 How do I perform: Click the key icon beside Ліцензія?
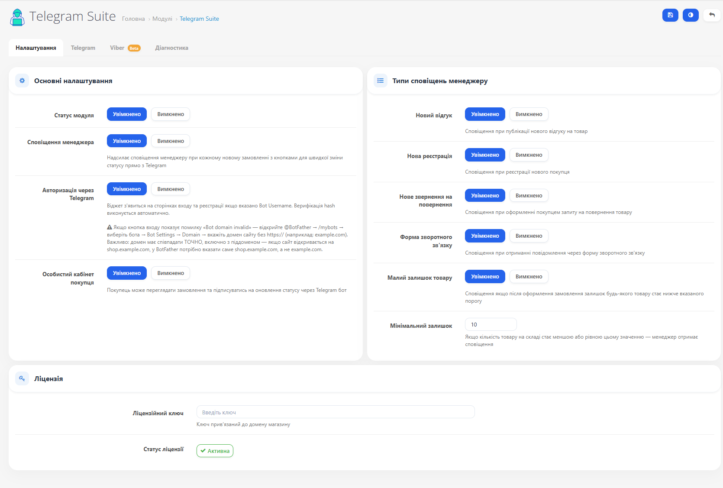pyautogui.click(x=22, y=378)
